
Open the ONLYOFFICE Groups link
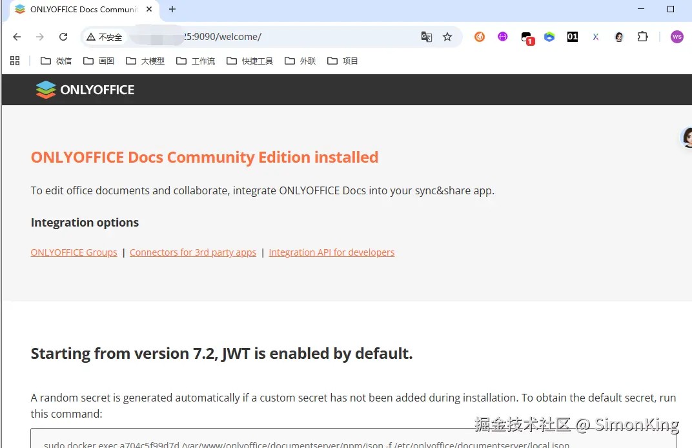74,252
